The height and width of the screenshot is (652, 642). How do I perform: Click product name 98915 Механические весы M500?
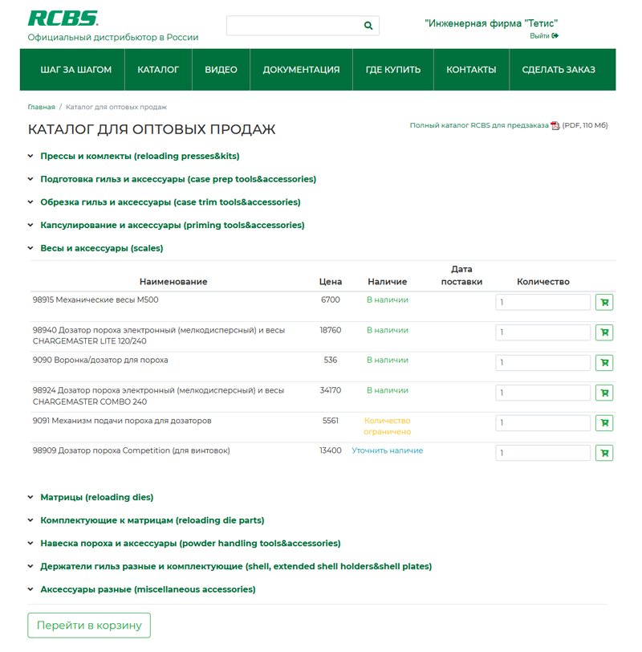click(95, 300)
